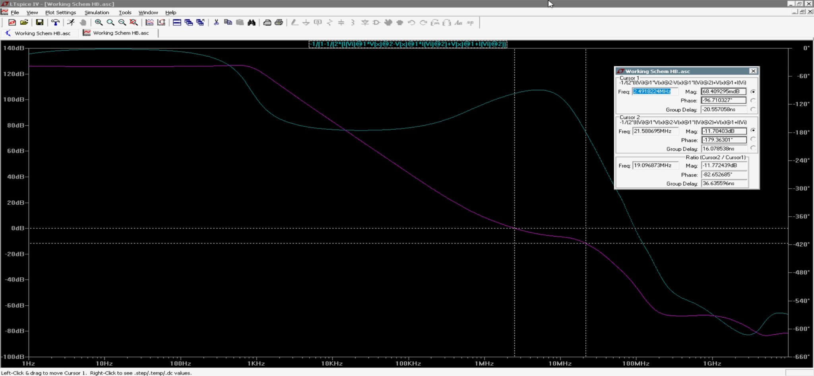
Task: Click the 10MHz frequency axis label
Action: tap(560, 363)
